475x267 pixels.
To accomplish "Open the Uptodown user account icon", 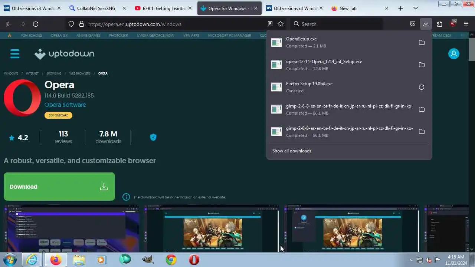I will 453,54.
